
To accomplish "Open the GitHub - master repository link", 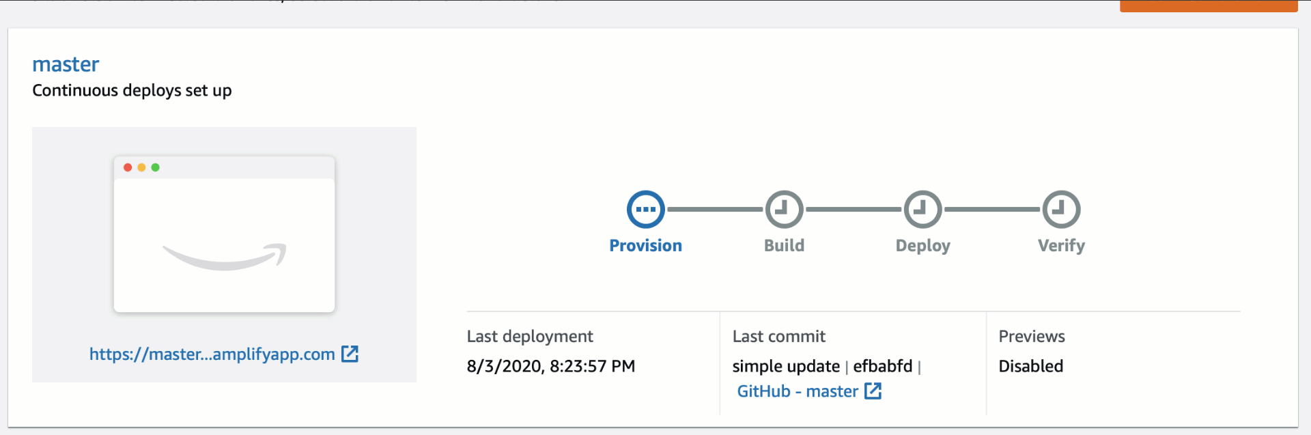I will pos(797,391).
